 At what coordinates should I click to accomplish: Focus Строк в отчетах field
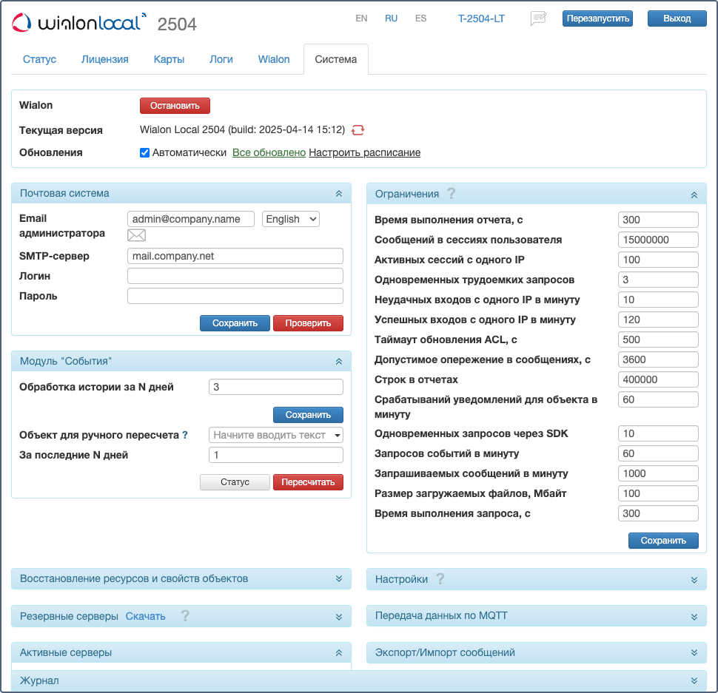658,379
